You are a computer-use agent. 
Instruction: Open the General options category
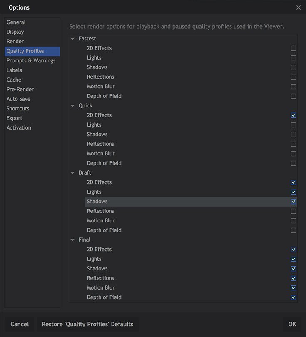coord(16,22)
